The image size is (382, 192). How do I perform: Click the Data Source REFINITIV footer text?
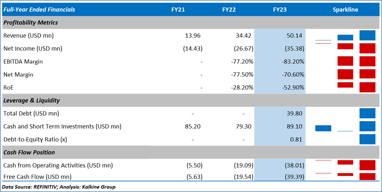tap(59, 187)
